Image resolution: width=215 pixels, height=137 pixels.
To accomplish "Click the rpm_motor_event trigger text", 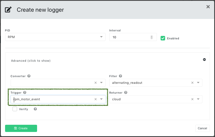I will pos(27,99).
